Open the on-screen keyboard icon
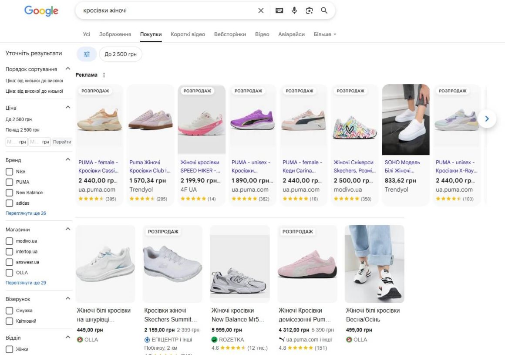Viewport: 505px width, 355px height. coord(279,10)
